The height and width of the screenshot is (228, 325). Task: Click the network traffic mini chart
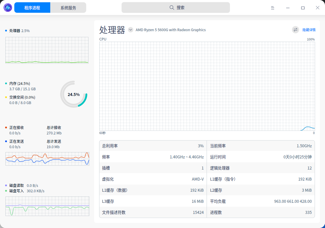point(47,158)
